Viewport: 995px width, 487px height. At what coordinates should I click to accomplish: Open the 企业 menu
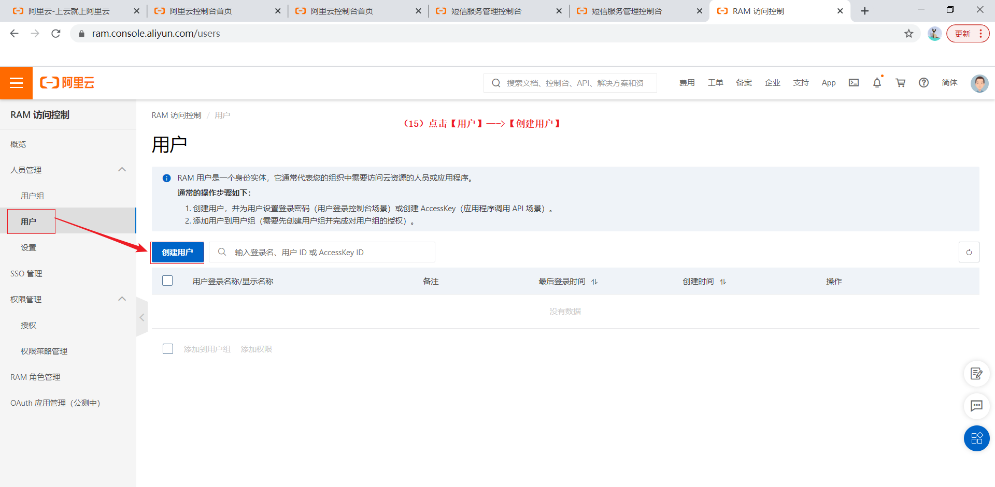click(773, 83)
